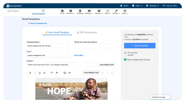
Task: Select the Your Email Template tab
Action: pos(57,32)
